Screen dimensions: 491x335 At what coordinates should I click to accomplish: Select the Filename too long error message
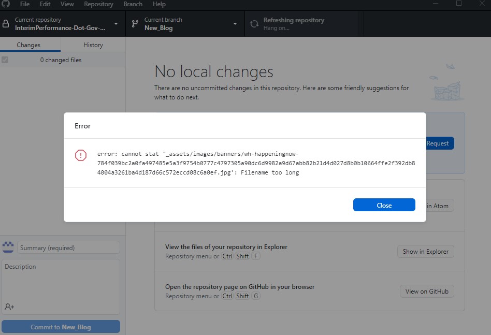256,163
